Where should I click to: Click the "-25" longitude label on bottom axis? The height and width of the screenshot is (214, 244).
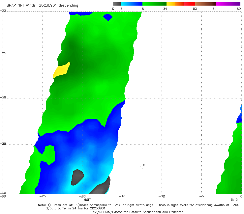tap(43, 196)
